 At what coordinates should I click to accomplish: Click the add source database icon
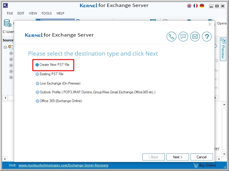point(8,23)
